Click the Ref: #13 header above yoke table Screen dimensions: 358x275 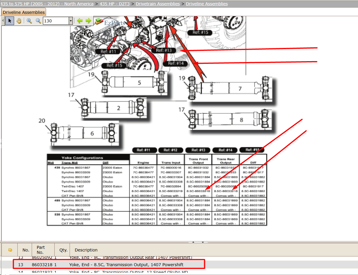tap(198, 150)
